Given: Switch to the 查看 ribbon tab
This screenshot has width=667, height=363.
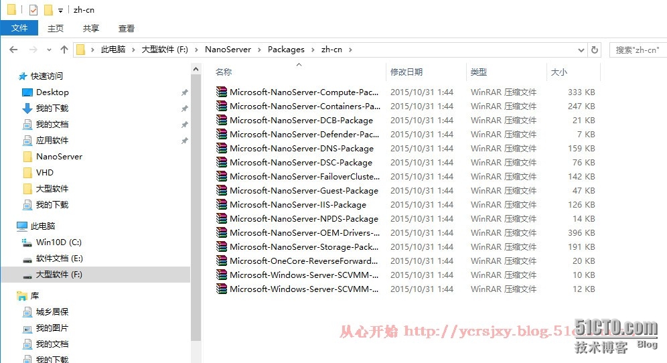Looking at the screenshot, I should (127, 29).
